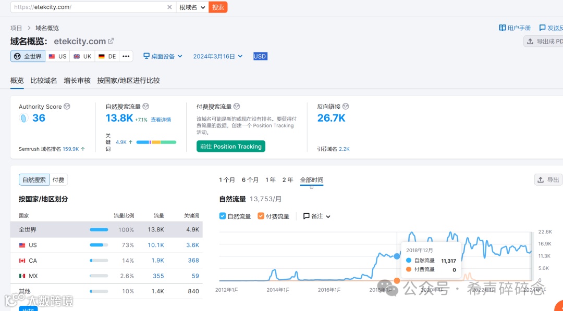Open US traffic value 10.1K

(156, 245)
